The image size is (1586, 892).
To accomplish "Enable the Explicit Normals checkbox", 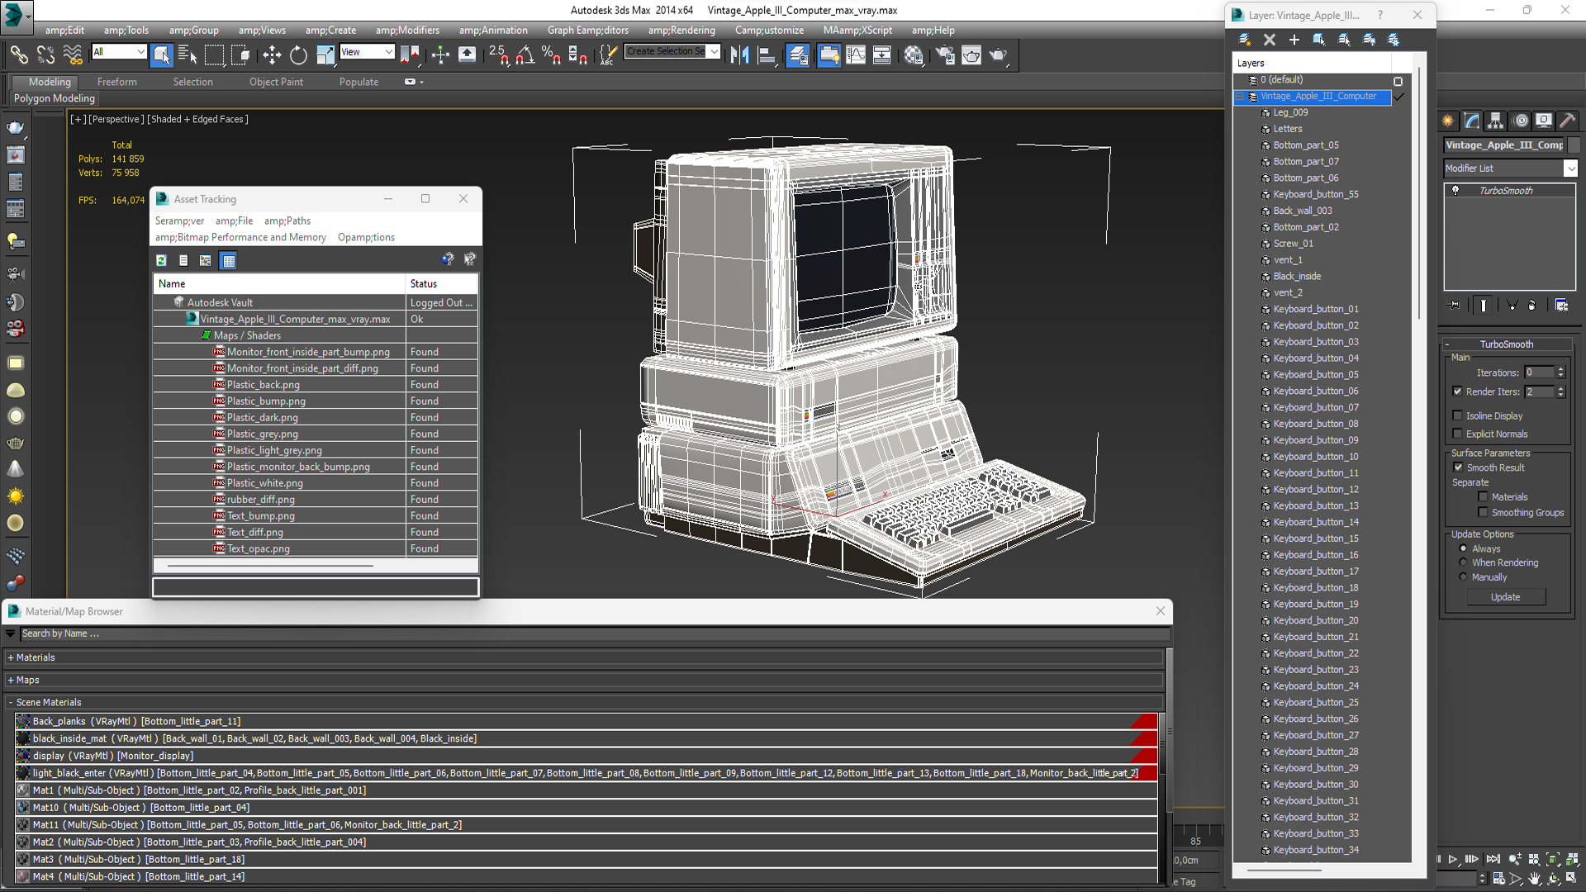I will pyautogui.click(x=1457, y=434).
